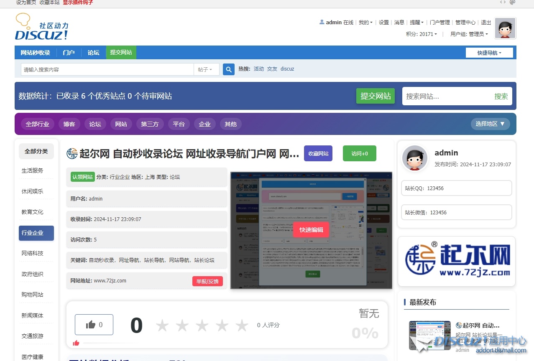Screen dimensions: 534x361
Task: Select the 行业企业 category in sidebar
Action: [x=36, y=233]
